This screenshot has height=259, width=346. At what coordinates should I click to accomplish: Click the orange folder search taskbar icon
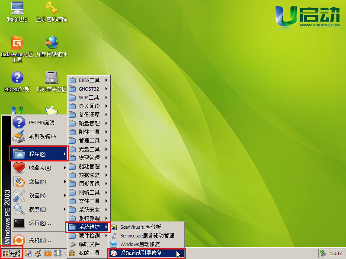pos(48,253)
